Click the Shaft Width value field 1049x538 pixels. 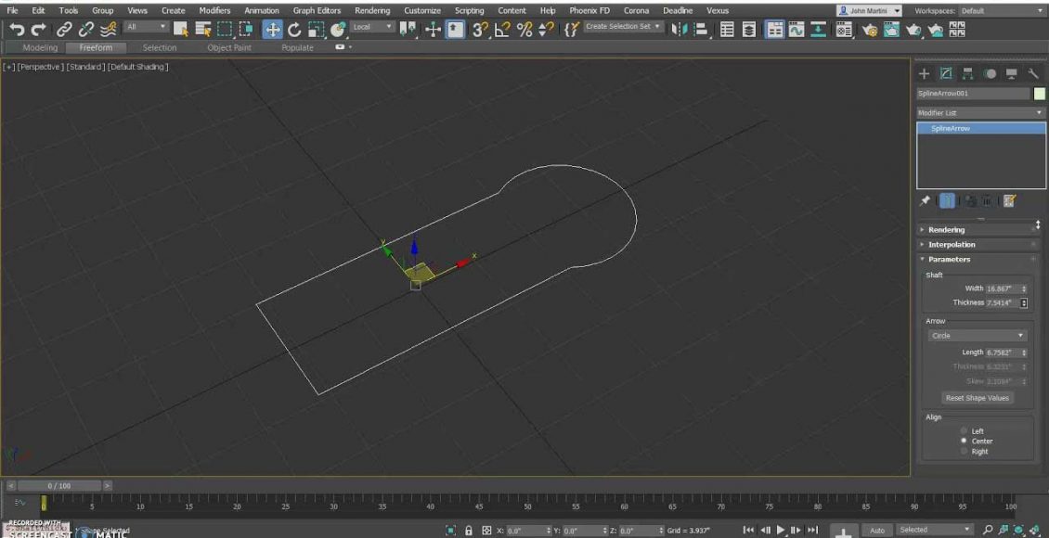1001,288
